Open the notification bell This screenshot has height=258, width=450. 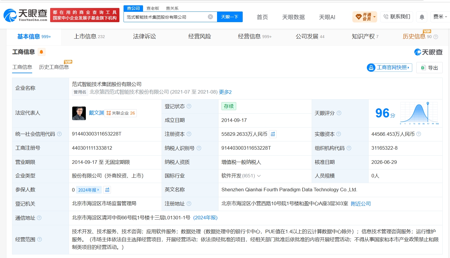(422, 17)
